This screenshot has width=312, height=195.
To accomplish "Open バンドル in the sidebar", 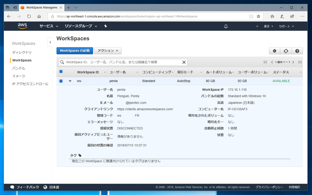I will [x=19, y=68].
